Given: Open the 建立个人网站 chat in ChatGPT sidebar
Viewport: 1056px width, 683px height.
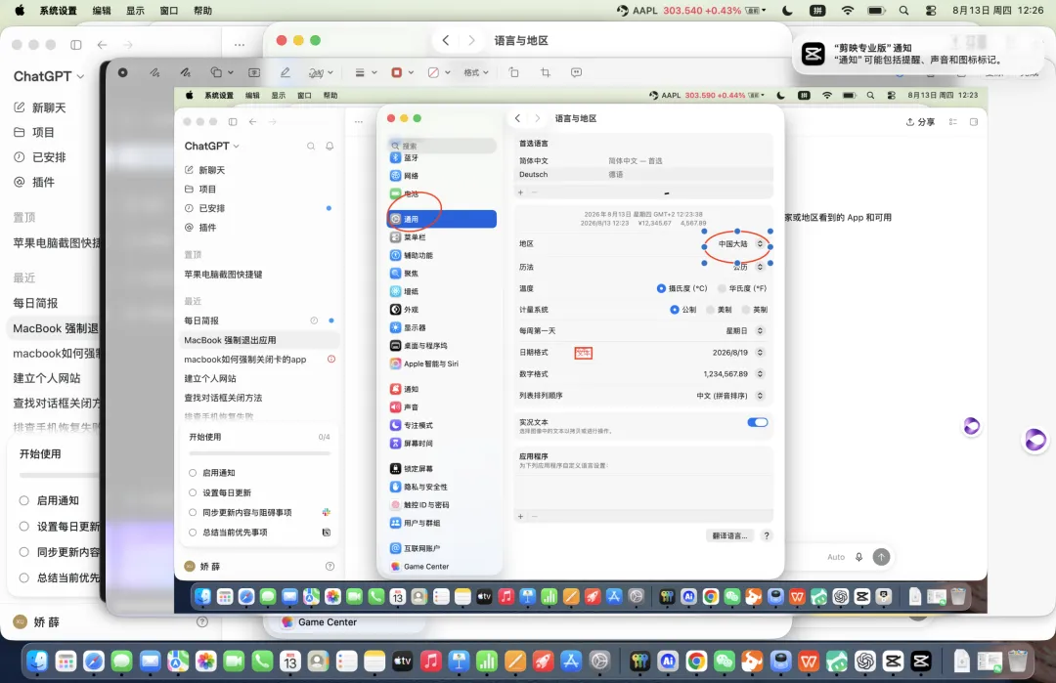Looking at the screenshot, I should pos(47,378).
